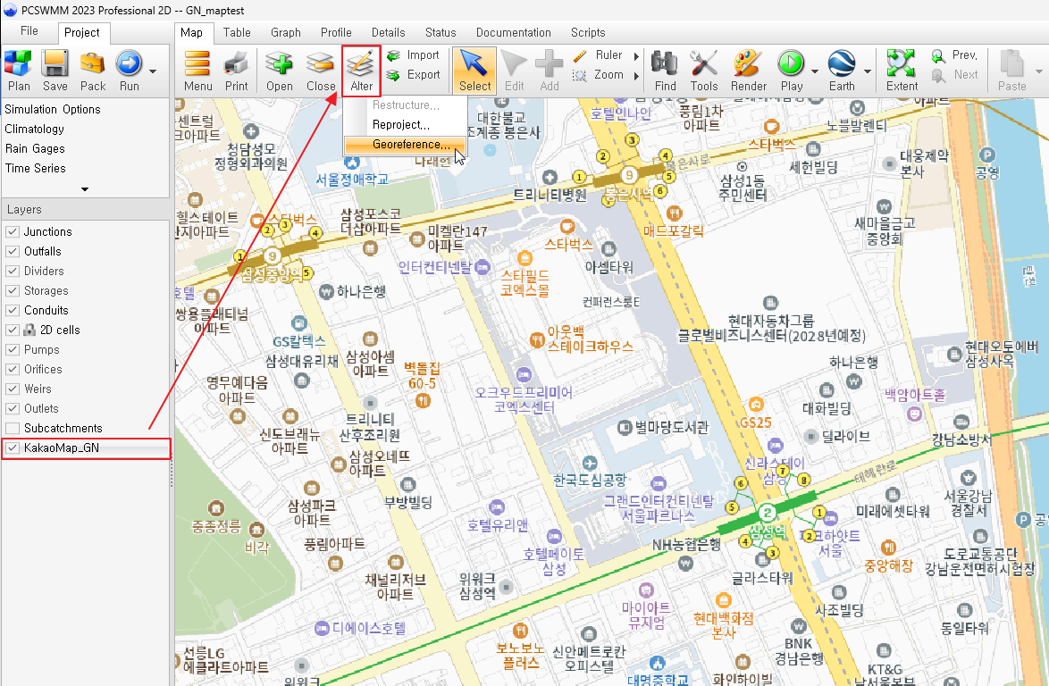The image size is (1049, 686).
Task: Toggle the Storages layer checkbox
Action: point(12,291)
